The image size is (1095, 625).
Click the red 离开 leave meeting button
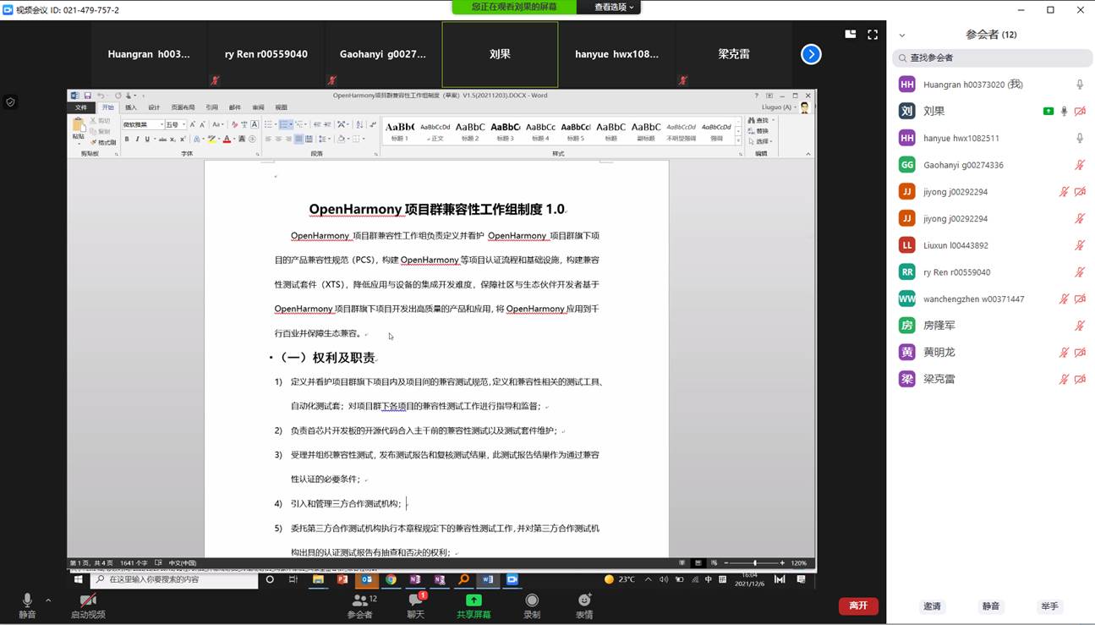(858, 606)
